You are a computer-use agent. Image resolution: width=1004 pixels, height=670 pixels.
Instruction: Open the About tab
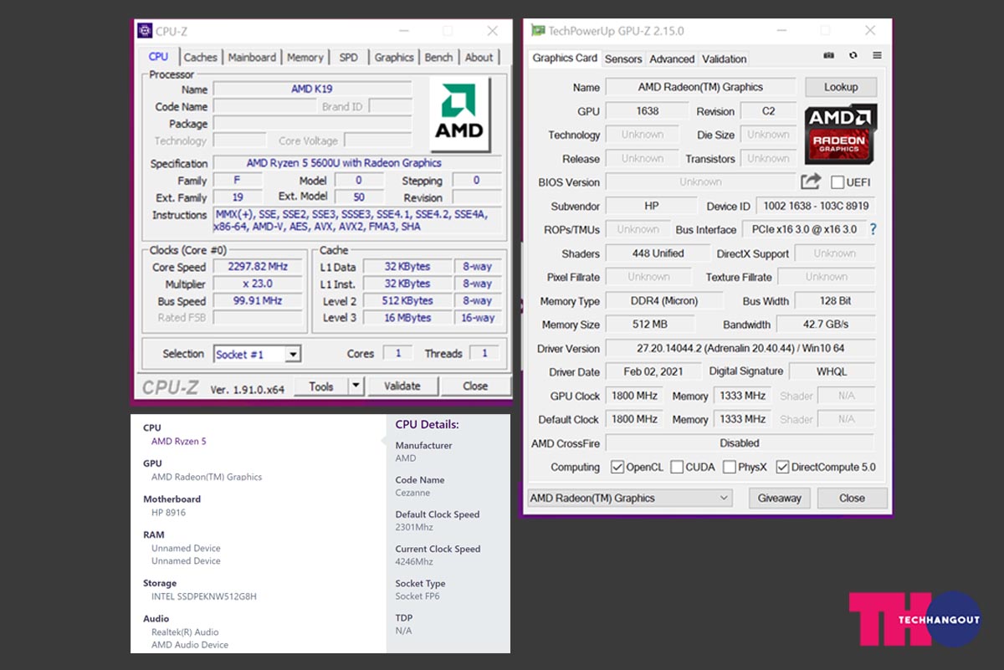(x=479, y=58)
